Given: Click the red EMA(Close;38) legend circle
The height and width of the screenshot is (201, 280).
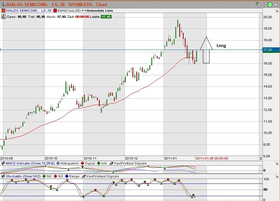Looking at the screenshot, I should pos(55,10).
